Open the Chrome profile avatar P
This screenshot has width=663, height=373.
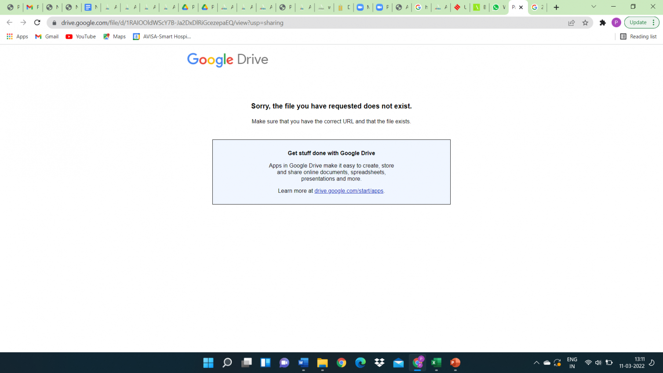pyautogui.click(x=616, y=22)
